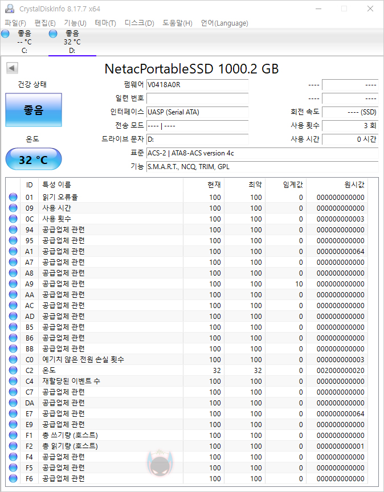
Task: Click the 펌웨어 field V0418A0R
Action: pos(198,85)
